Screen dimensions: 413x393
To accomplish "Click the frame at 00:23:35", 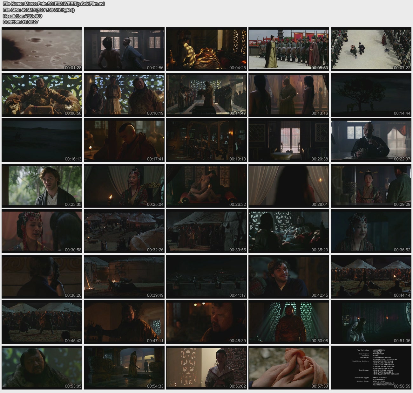I will (x=42, y=186).
